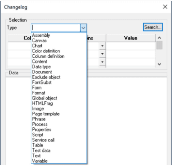Click the Search... button
Image resolution: width=172 pixels, height=166 pixels.
pyautogui.click(x=153, y=27)
